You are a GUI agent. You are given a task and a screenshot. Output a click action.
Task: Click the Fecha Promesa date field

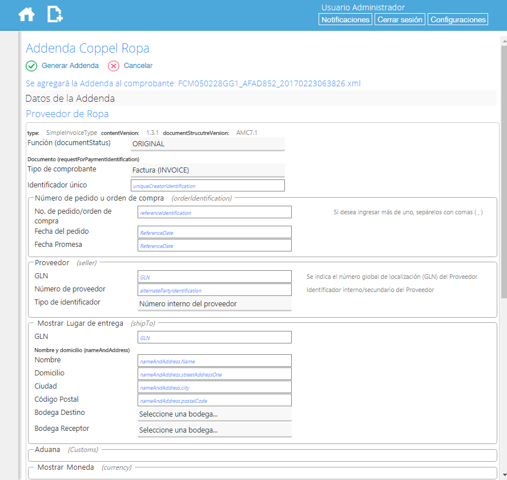[x=214, y=245]
